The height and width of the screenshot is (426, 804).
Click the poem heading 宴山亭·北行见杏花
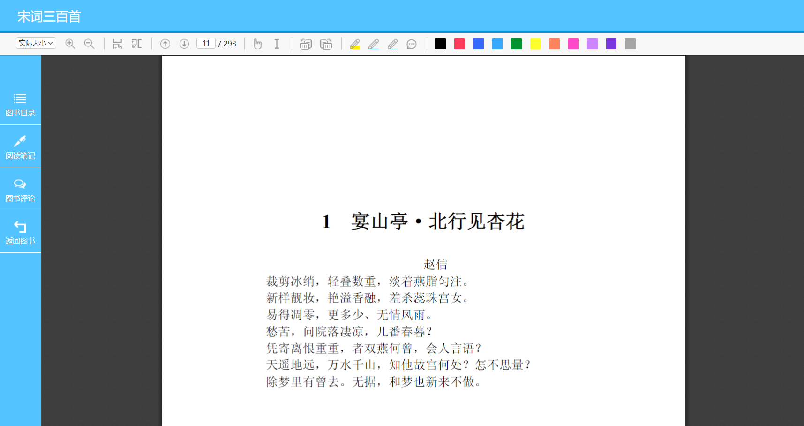point(437,221)
